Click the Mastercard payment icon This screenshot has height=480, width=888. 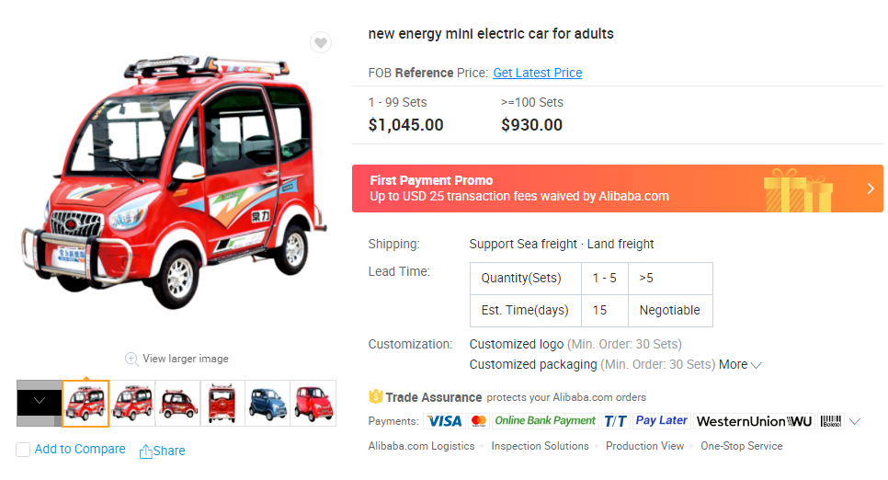click(x=478, y=421)
